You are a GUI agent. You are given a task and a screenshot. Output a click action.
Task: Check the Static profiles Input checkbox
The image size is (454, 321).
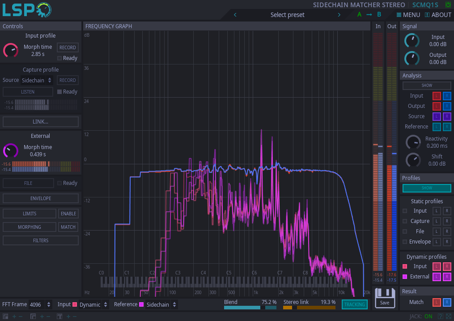point(405,211)
